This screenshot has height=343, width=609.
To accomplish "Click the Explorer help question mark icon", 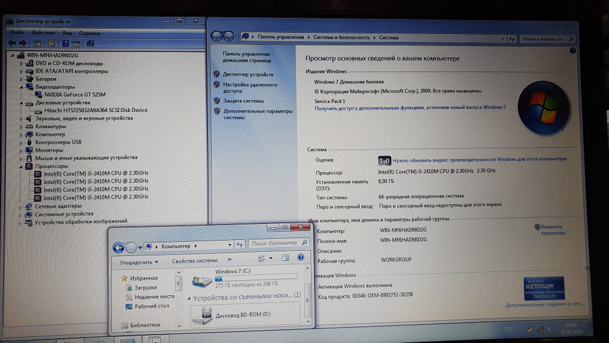I will [300, 258].
